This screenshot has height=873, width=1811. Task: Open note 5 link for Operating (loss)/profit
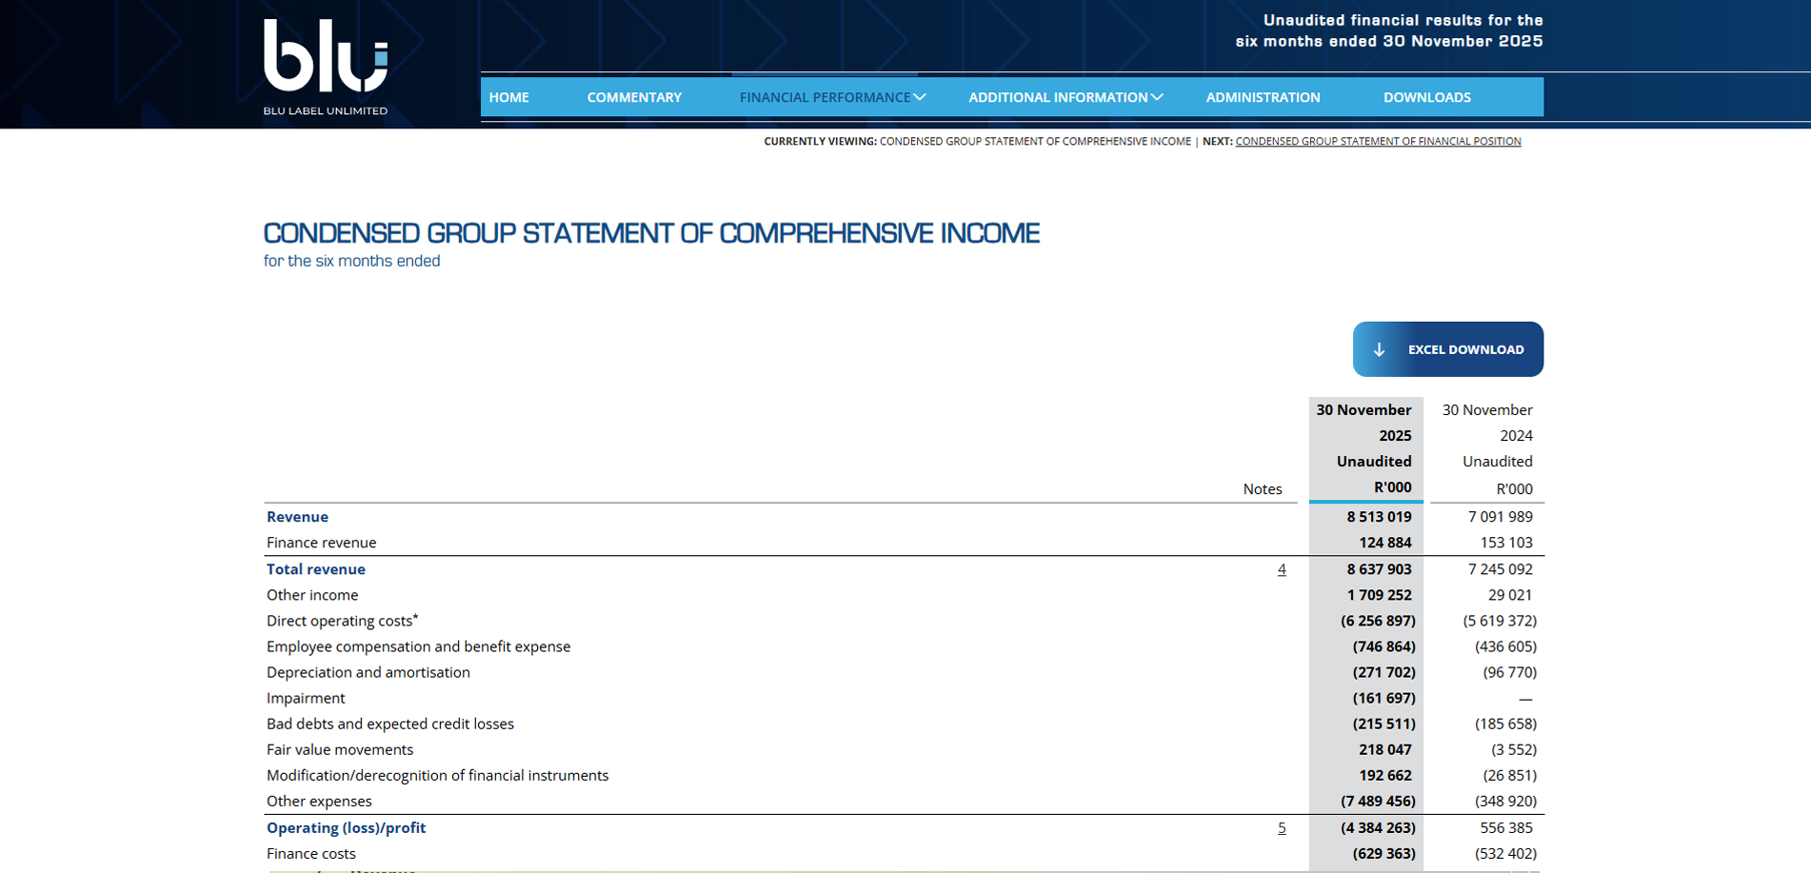(x=1282, y=828)
